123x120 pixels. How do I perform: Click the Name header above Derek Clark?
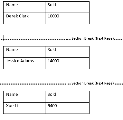click(24, 7)
